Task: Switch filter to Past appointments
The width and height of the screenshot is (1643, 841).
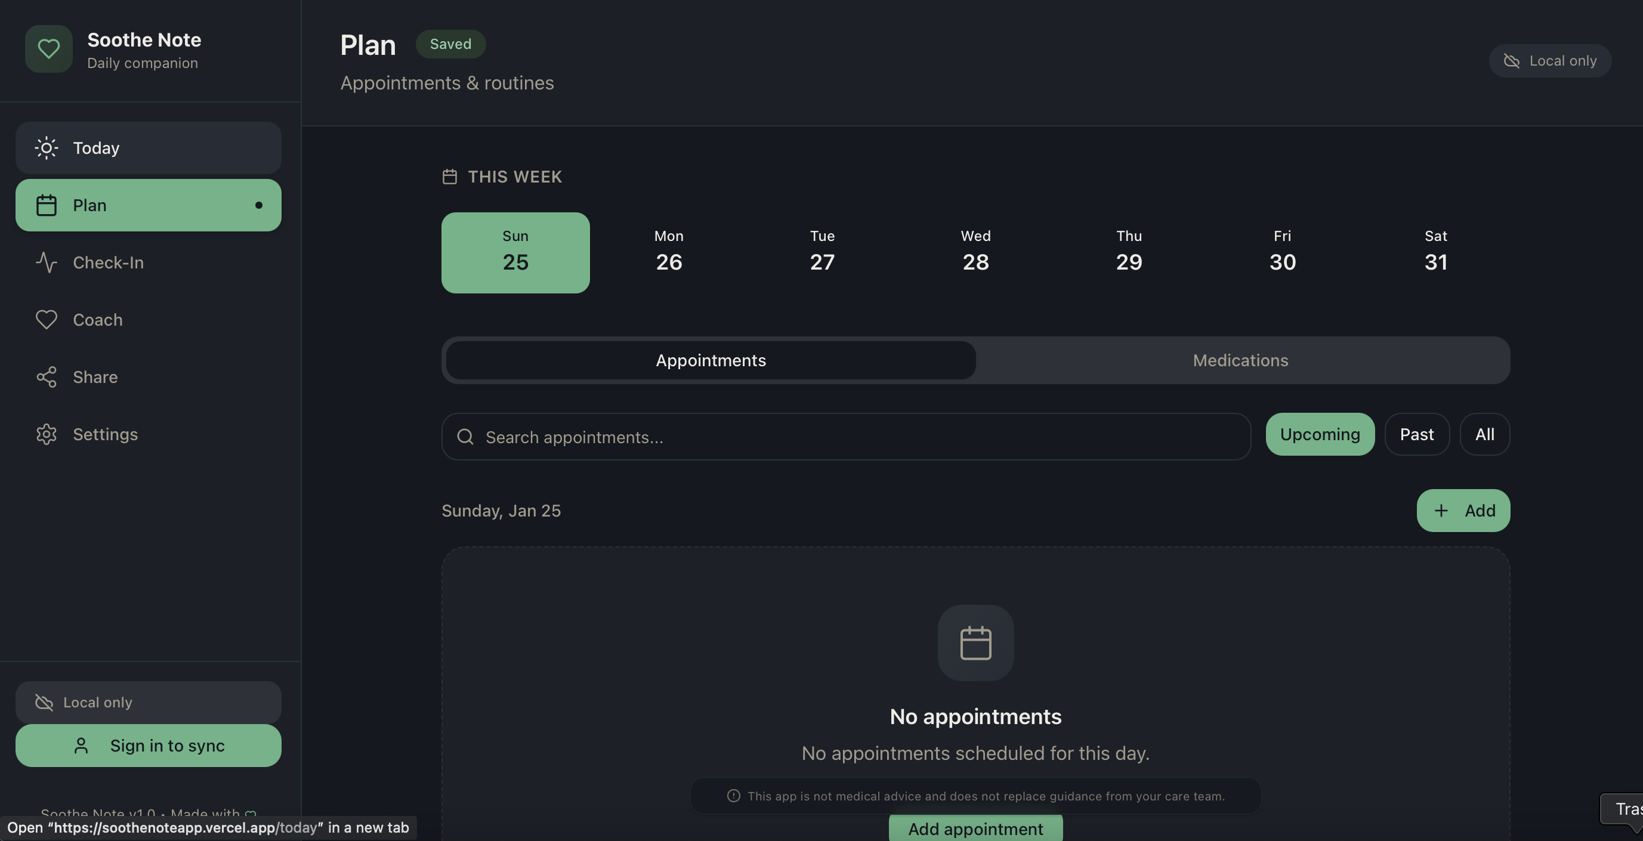Action: point(1416,434)
